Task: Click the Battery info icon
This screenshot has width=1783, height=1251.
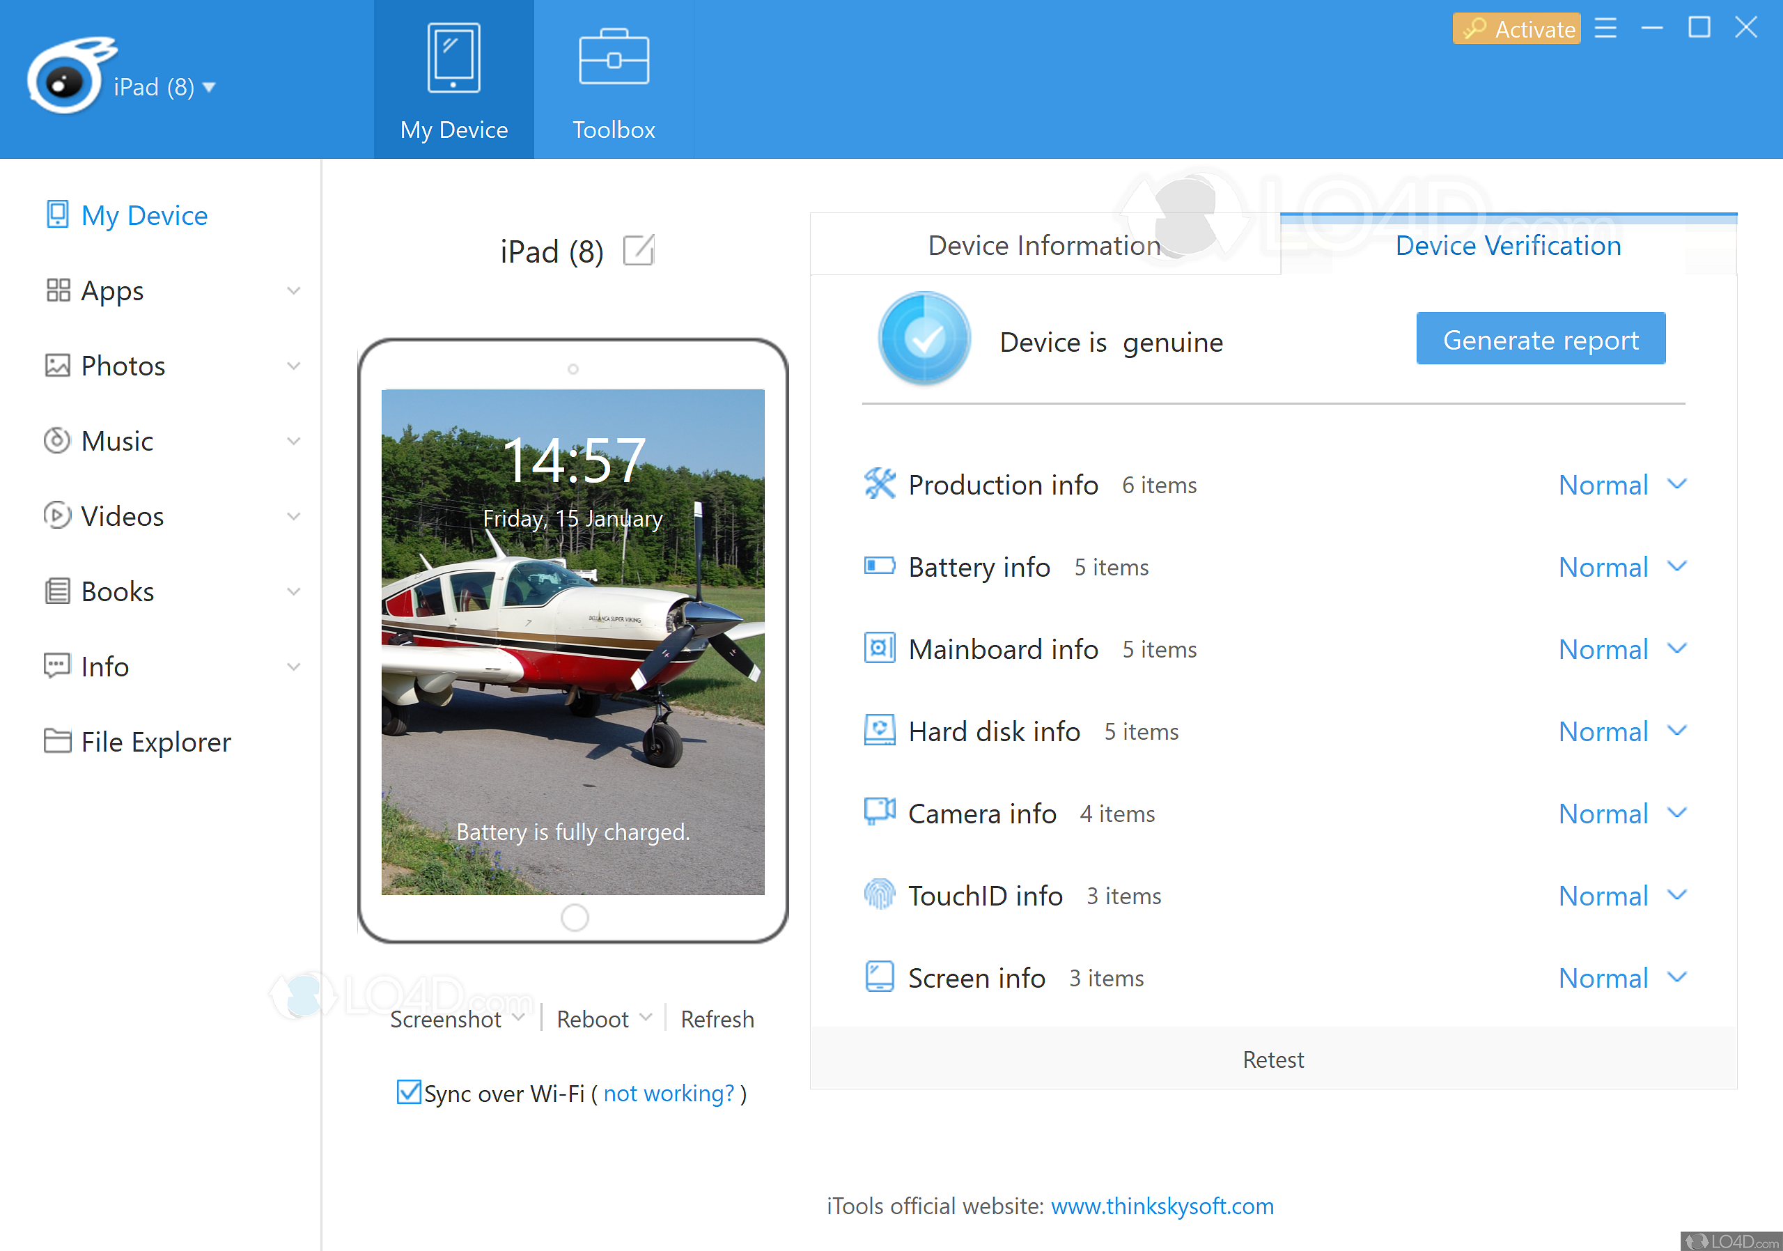Action: [879, 566]
